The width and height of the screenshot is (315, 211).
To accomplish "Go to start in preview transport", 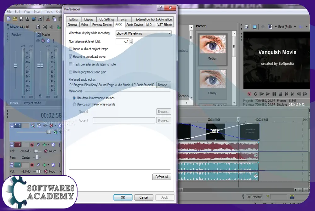I will pyautogui.click(x=286, y=94).
